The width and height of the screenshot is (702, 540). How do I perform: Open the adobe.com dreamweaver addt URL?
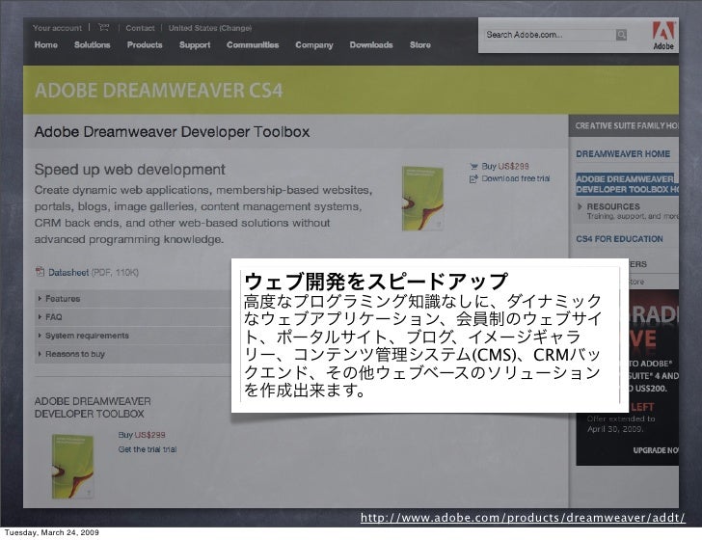point(523,518)
